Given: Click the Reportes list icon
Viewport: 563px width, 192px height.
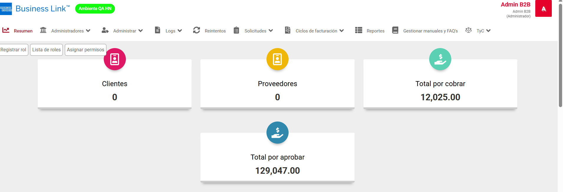Looking at the screenshot, I should click(358, 30).
